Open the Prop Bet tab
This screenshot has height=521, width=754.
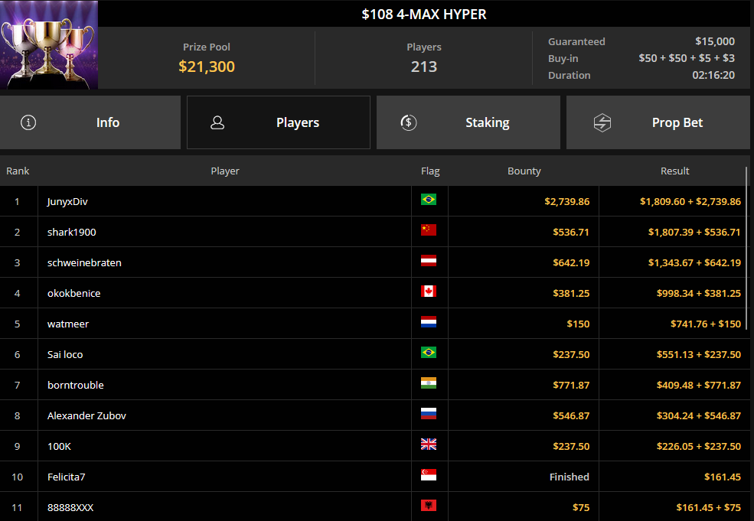click(658, 122)
